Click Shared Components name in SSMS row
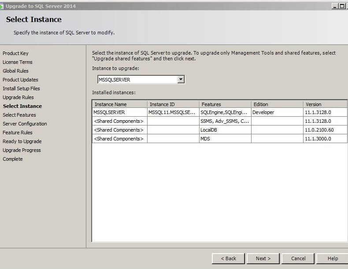348x269 pixels. pyautogui.click(x=120, y=121)
